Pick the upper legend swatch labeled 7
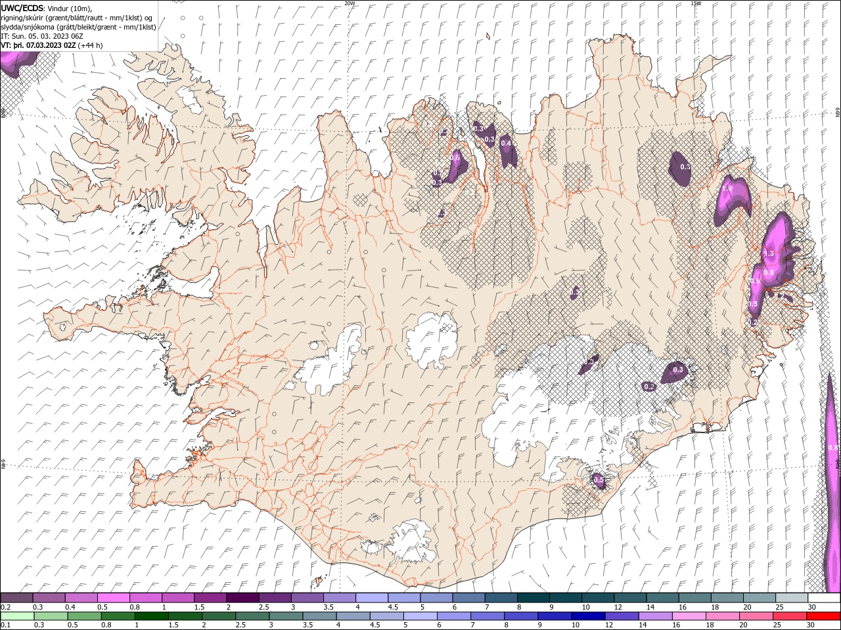Image resolution: width=841 pixels, height=630 pixels. (501, 598)
